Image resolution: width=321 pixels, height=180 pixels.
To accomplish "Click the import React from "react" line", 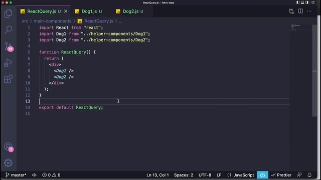I will point(71,27).
